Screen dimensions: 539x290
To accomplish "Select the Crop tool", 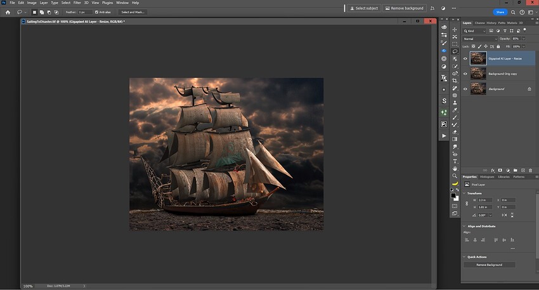I will pyautogui.click(x=455, y=81).
